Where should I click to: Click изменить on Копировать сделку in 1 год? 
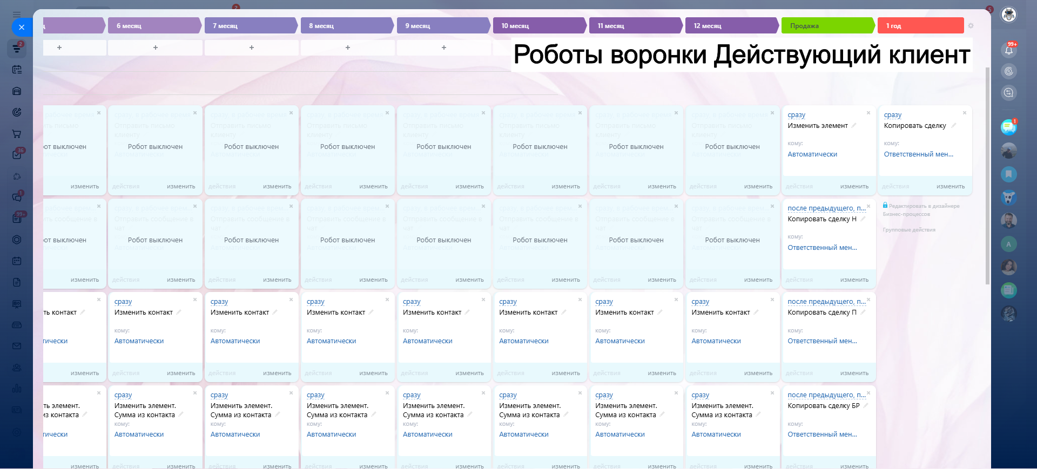[950, 187]
